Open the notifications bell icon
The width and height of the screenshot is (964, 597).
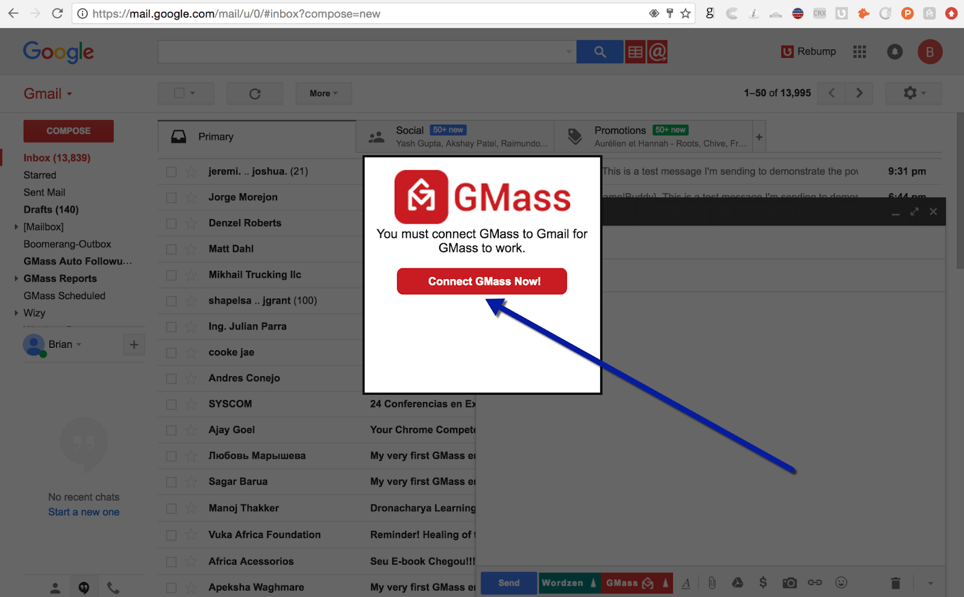coord(895,52)
